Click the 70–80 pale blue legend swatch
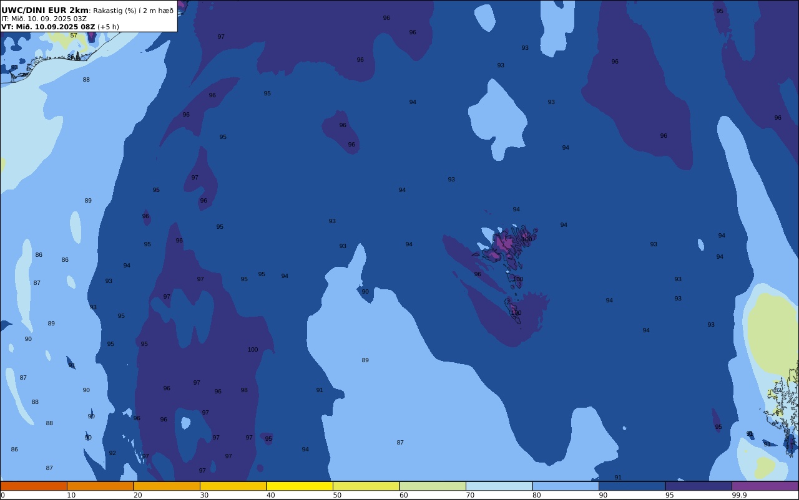This screenshot has width=799, height=500. point(499,486)
